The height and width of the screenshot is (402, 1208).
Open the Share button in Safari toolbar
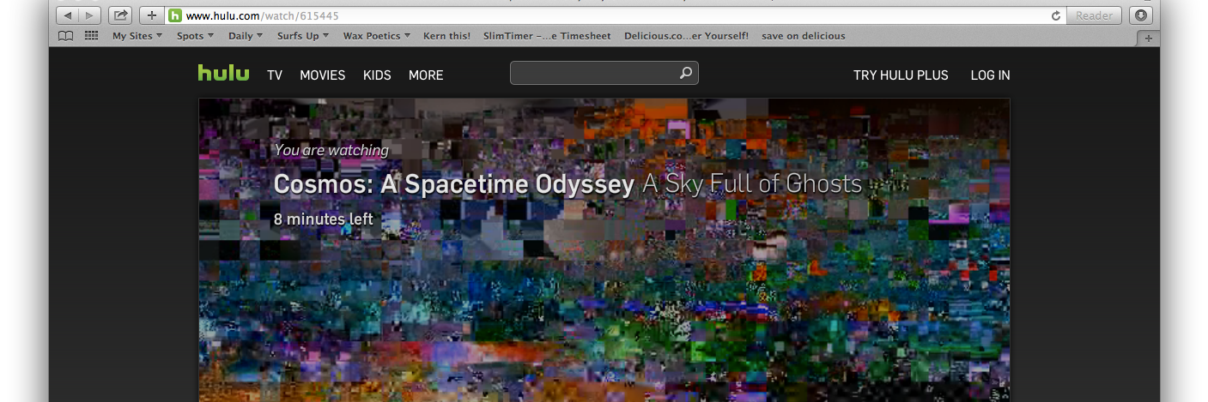pyautogui.click(x=120, y=15)
